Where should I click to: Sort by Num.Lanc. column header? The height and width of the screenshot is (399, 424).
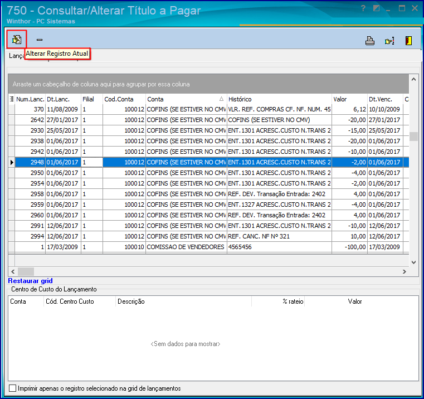click(30, 99)
